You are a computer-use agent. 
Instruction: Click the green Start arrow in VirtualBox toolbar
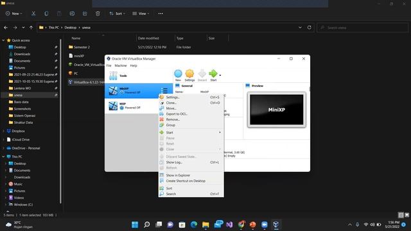tap(213, 75)
